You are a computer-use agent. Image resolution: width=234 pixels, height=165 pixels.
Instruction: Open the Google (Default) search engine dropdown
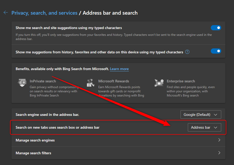201,115
